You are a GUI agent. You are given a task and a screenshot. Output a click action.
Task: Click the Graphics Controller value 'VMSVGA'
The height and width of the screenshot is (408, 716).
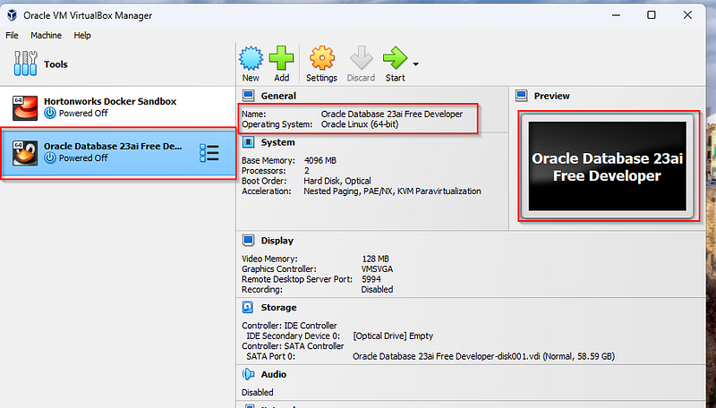pyautogui.click(x=377, y=268)
